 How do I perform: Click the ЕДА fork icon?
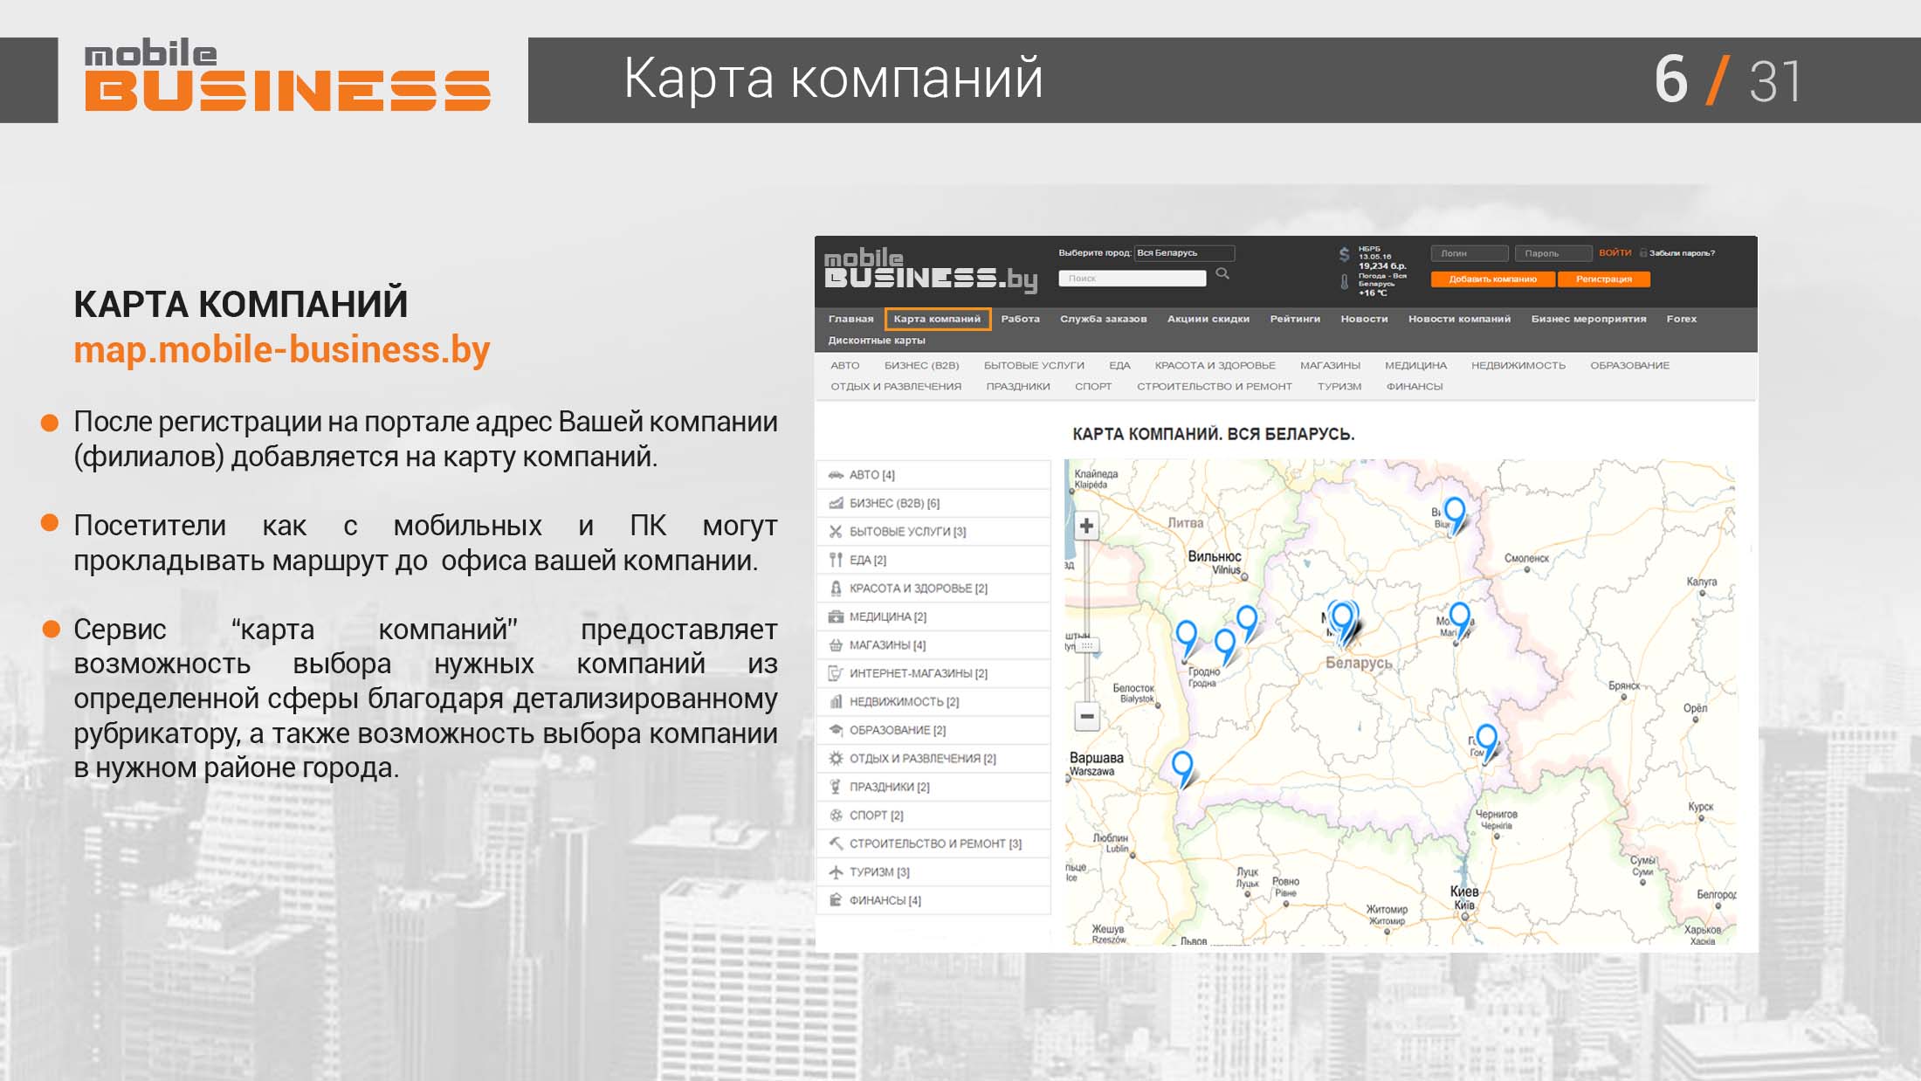(836, 560)
